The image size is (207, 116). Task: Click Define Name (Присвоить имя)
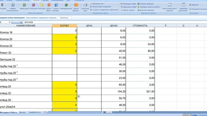coord(97,4)
